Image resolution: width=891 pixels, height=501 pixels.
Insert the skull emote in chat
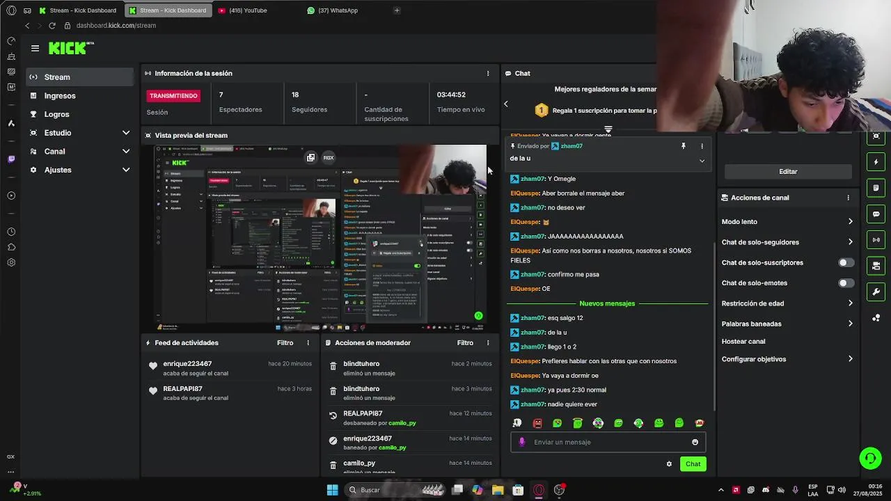point(517,423)
